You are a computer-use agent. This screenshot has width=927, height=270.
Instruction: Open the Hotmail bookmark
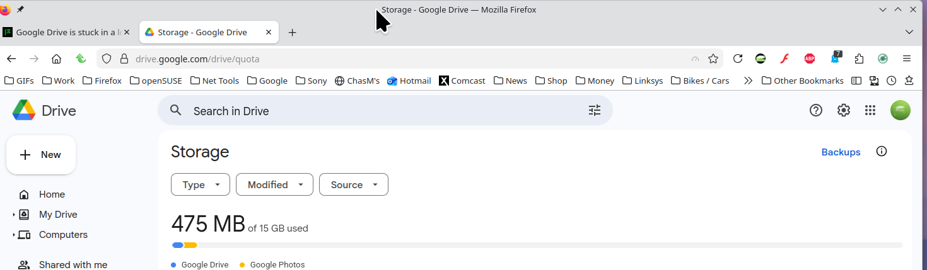click(409, 81)
